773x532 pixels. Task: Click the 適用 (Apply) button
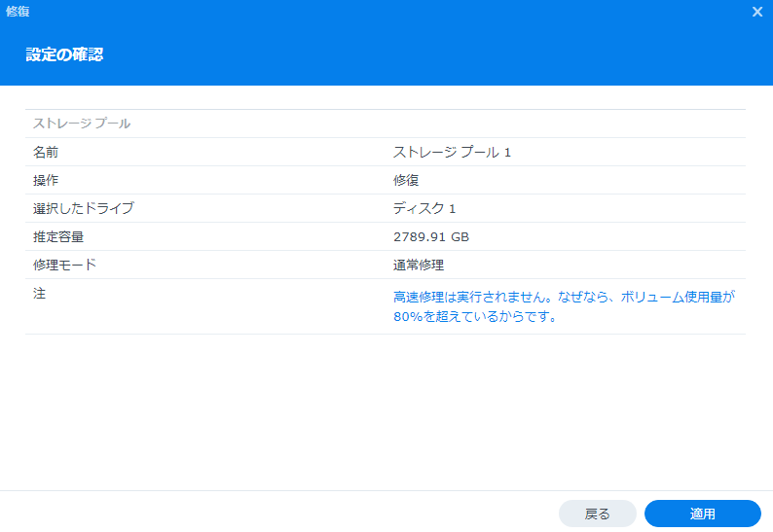point(703,514)
